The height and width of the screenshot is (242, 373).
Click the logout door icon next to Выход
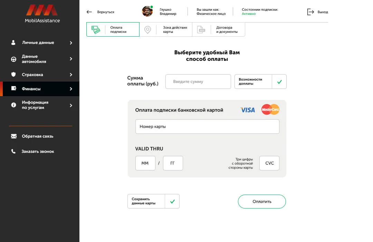[x=310, y=12]
